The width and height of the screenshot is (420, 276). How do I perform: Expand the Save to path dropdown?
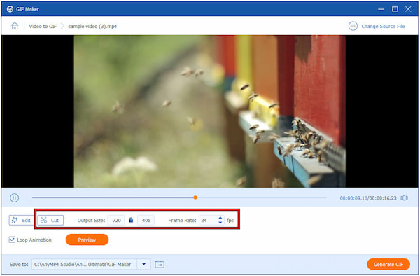(143, 264)
